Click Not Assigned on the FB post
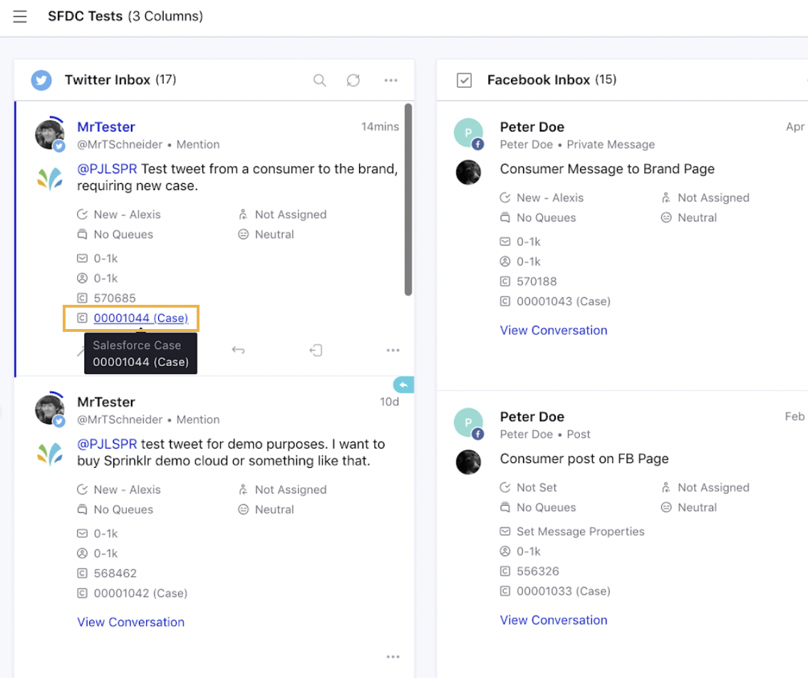Viewport: 808px width, 678px height. (x=713, y=488)
